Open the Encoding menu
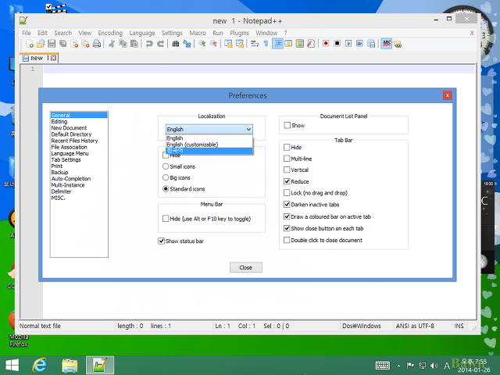 pyautogui.click(x=110, y=33)
